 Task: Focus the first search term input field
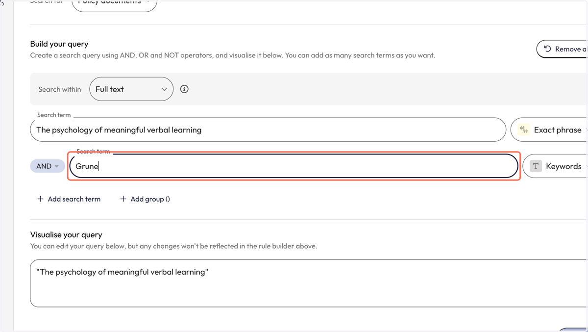pyautogui.click(x=268, y=130)
